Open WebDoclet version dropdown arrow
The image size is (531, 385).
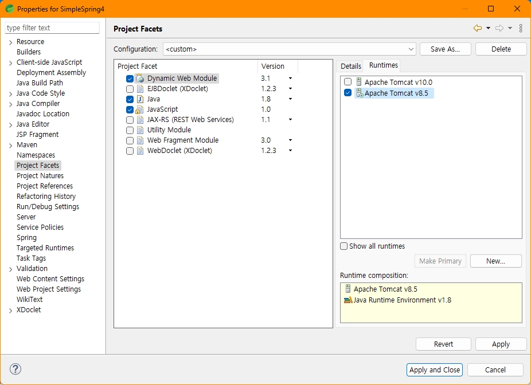point(290,151)
